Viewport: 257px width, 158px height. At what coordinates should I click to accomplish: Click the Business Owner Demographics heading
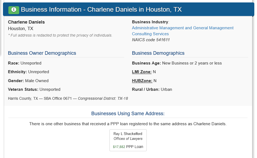click(42, 53)
